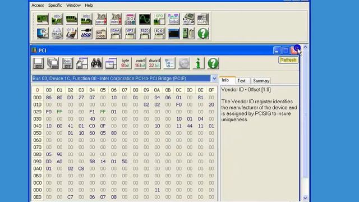The height and width of the screenshot is (202, 359).
Task: Click the main toolbar green help icon
Action: (x=203, y=34)
